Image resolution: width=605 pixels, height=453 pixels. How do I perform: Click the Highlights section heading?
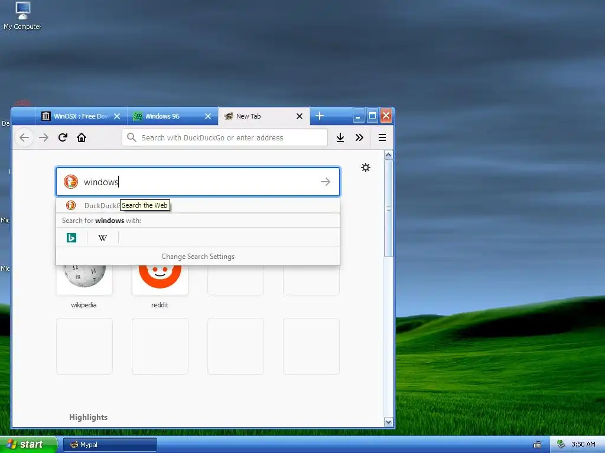pyautogui.click(x=89, y=417)
